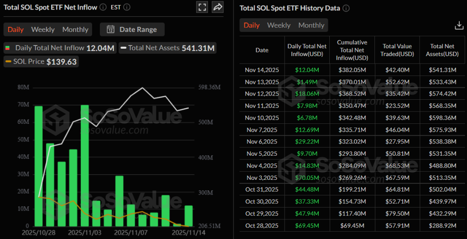Click info icon beside Total SOL Spot ETF Net Inflow
The width and height of the screenshot is (467, 239).
103,7
